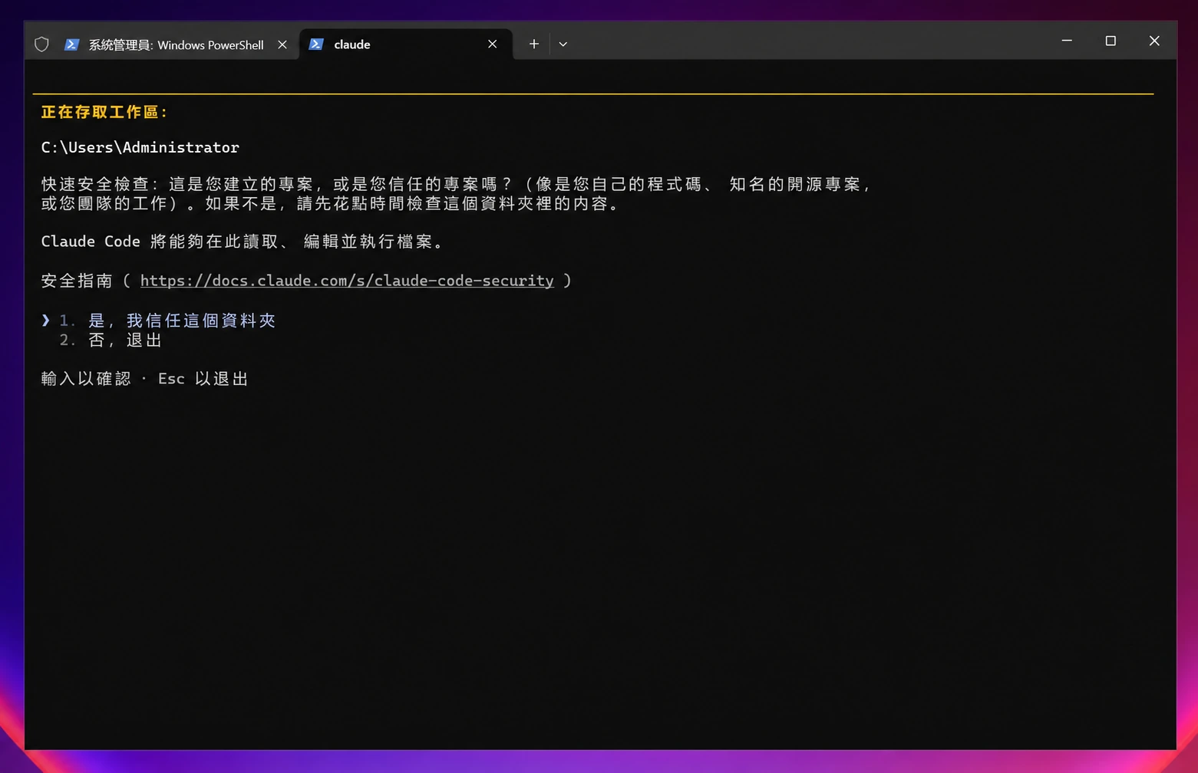Close the 系統管理員: Windows PowerShell tab
The width and height of the screenshot is (1198, 773).
(282, 44)
